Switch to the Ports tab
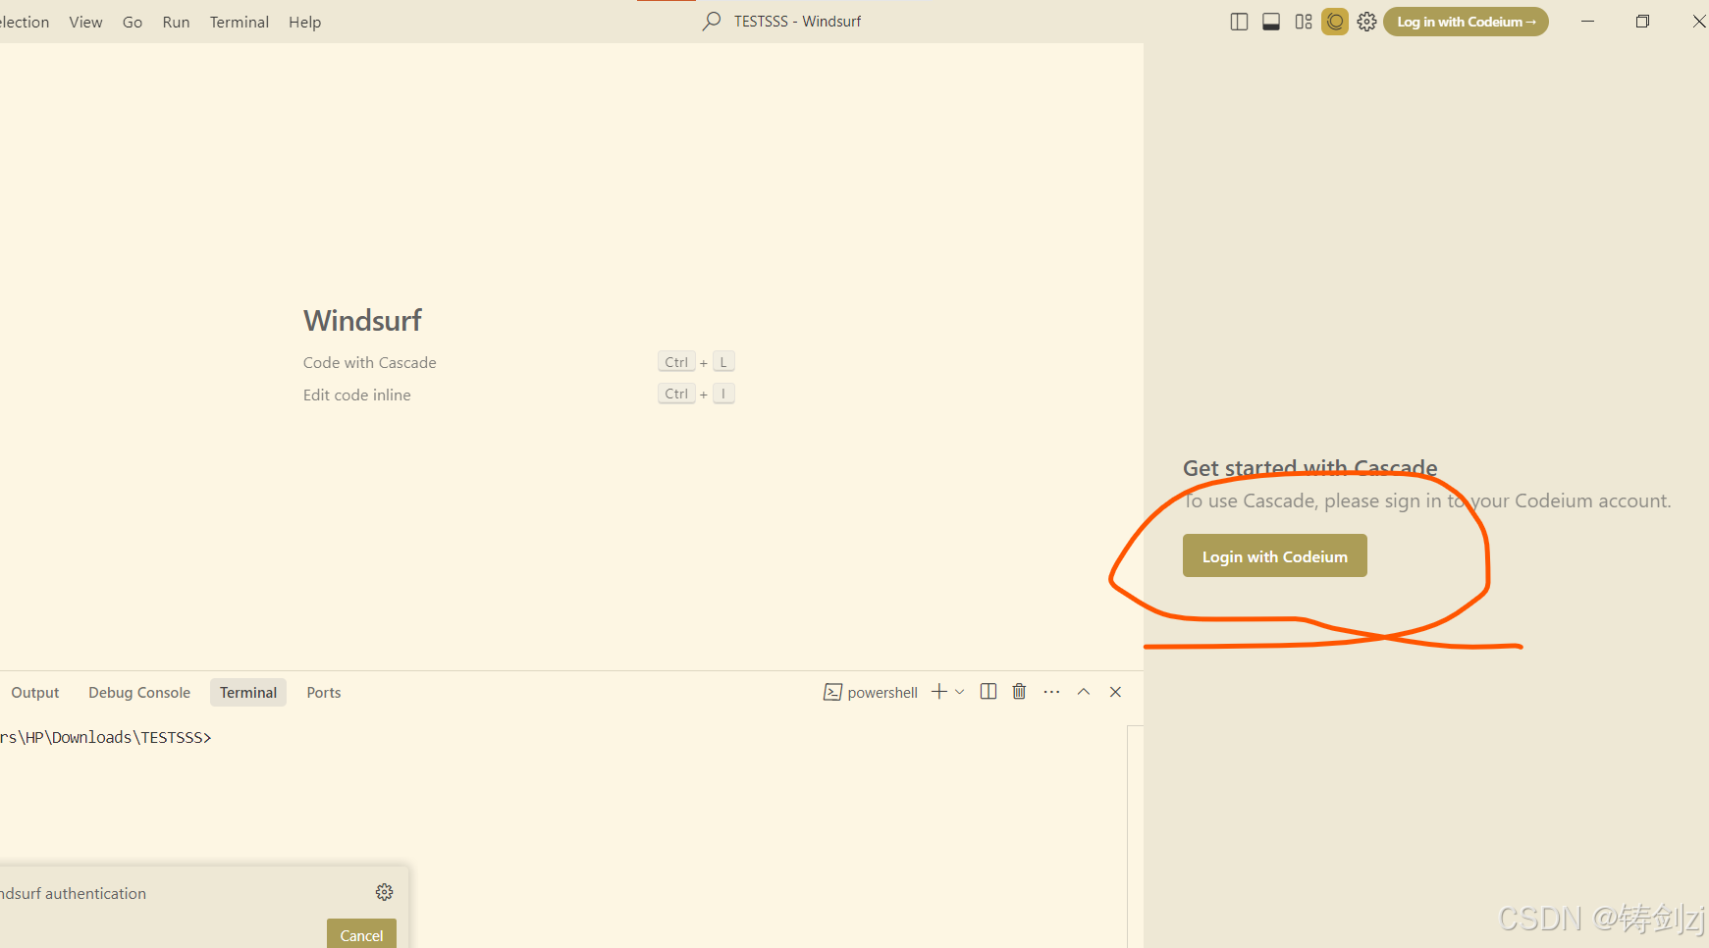Image resolution: width=1709 pixels, height=948 pixels. [x=323, y=693]
